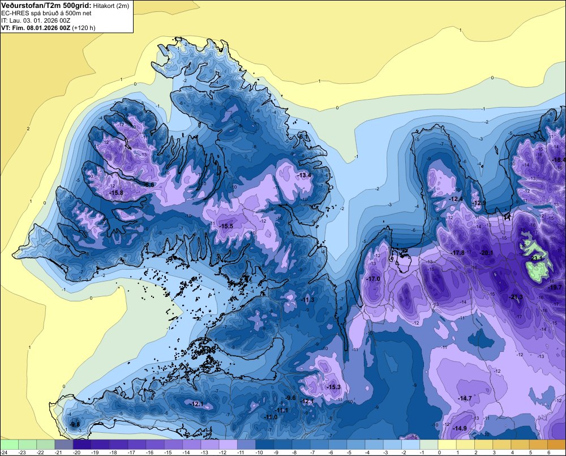Screen dimensions: 566x456
Task: Click the legend swatch between 5 and 6
Action: [538, 444]
